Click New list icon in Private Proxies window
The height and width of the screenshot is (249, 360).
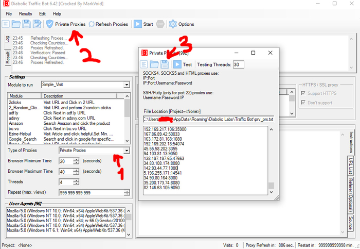coord(143,64)
